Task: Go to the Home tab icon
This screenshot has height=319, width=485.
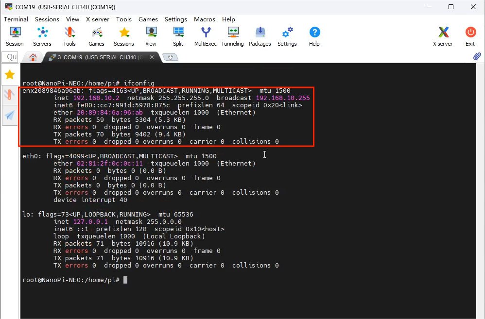Action: point(33,57)
